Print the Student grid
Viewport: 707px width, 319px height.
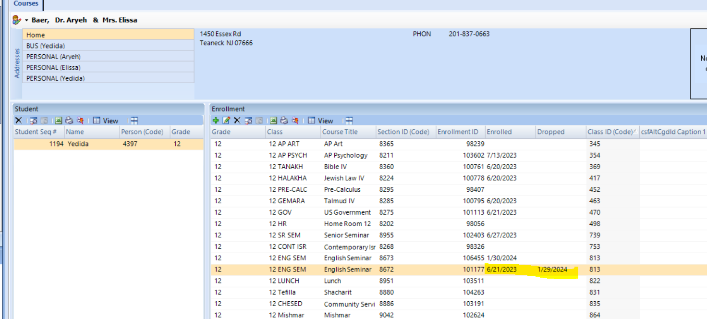[x=69, y=121]
